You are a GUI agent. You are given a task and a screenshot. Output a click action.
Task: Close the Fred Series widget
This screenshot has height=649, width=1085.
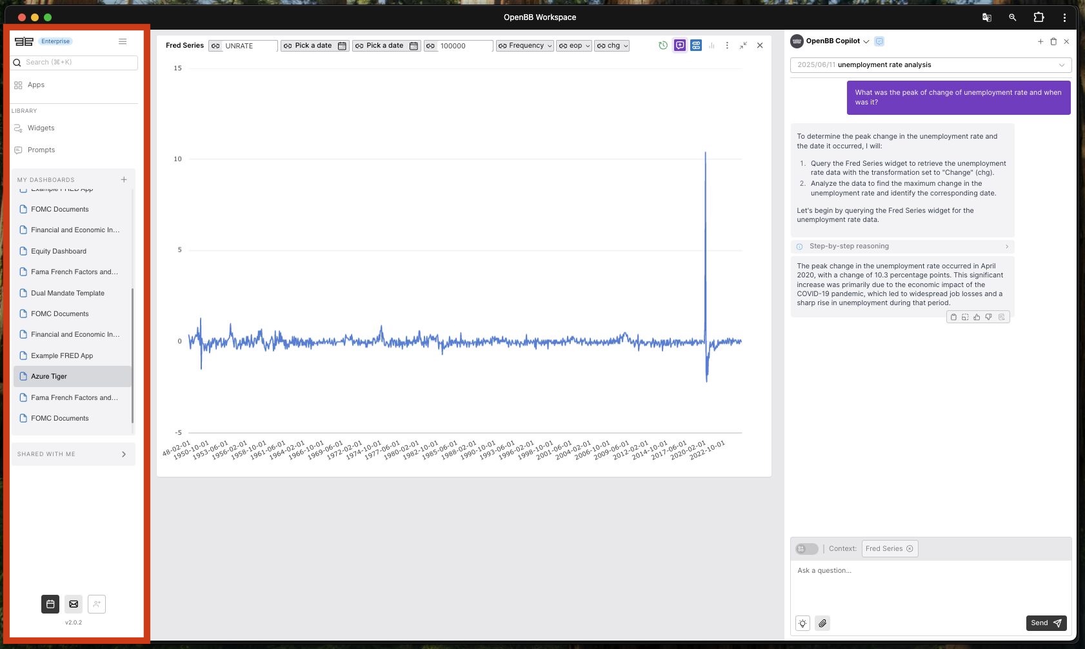[760, 45]
